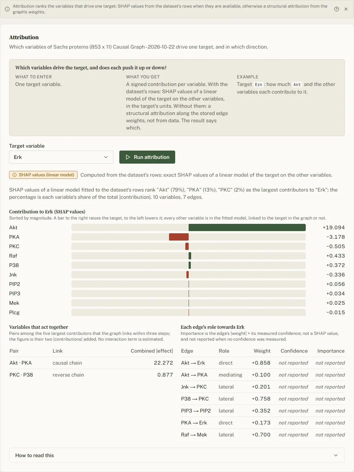Click the Combined |effect| column header
Image resolution: width=354 pixels, height=472 pixels.
click(x=152, y=351)
